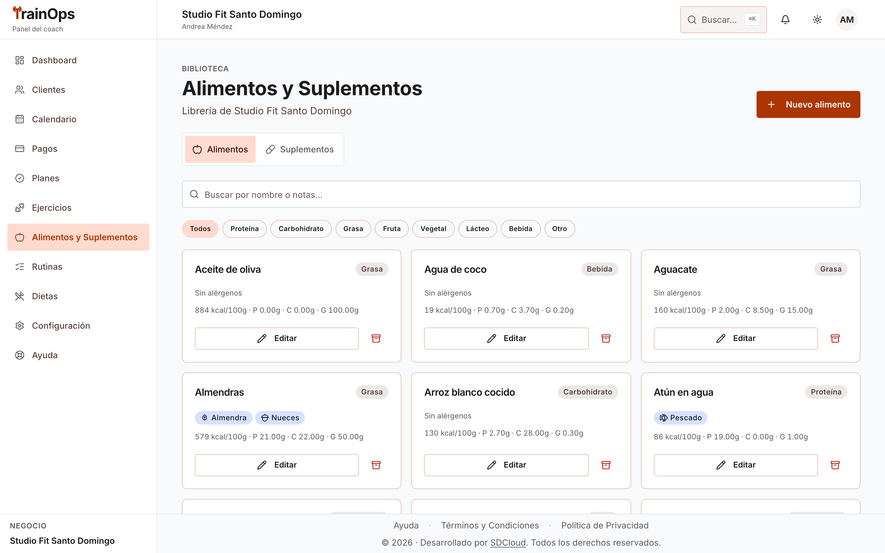Archive the Aceite de oliva item
This screenshot has height=553, width=885.
point(376,338)
